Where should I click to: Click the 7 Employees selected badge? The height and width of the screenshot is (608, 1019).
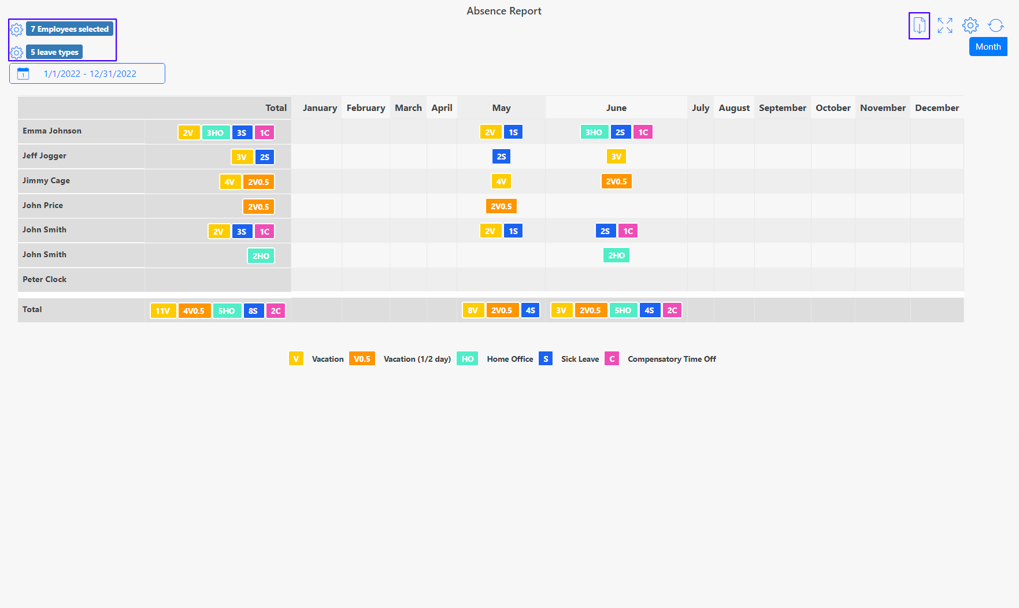click(69, 29)
